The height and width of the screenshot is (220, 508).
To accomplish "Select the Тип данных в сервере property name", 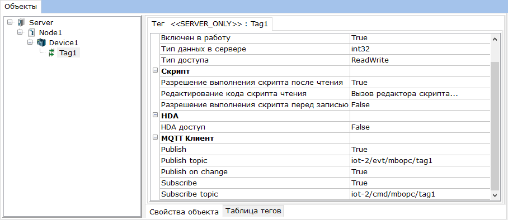I will [x=204, y=49].
